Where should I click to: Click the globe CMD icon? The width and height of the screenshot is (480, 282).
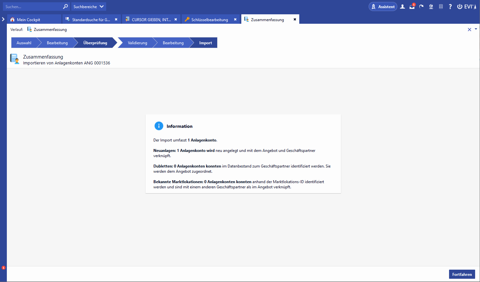pyautogui.click(x=431, y=7)
